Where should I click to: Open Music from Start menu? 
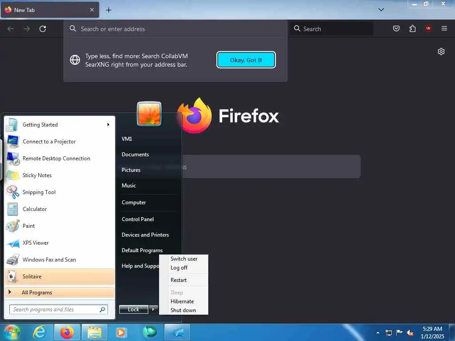[x=128, y=186]
